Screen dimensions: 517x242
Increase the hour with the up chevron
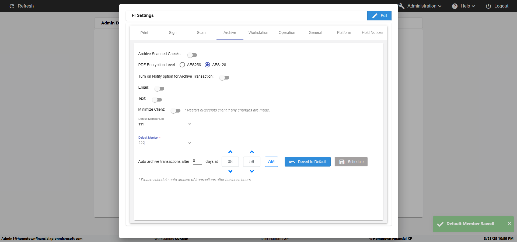pyautogui.click(x=230, y=152)
